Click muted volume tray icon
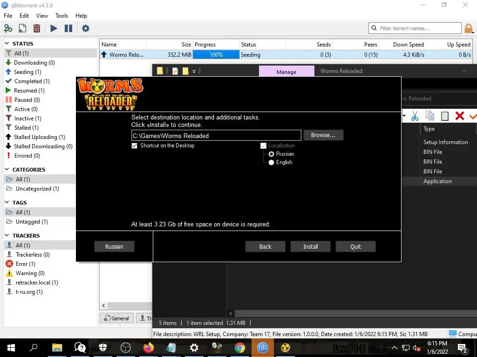Image resolution: width=477 pixels, height=357 pixels. pyautogui.click(x=416, y=348)
